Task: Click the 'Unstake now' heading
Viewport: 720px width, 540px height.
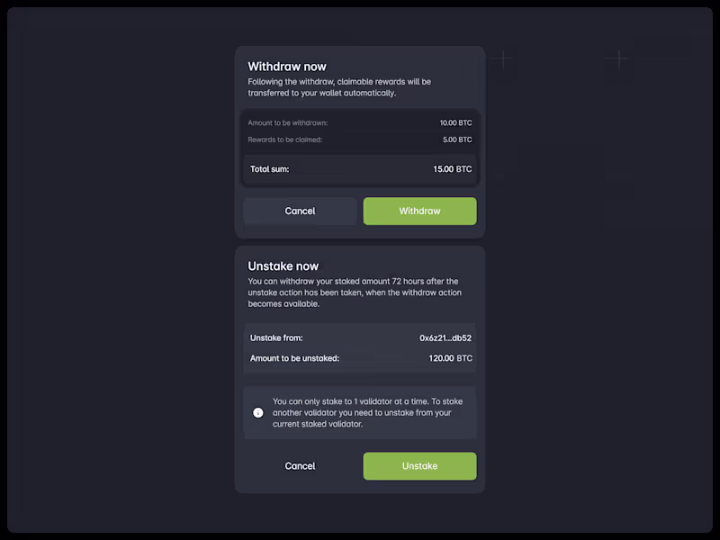Action: pyautogui.click(x=283, y=266)
